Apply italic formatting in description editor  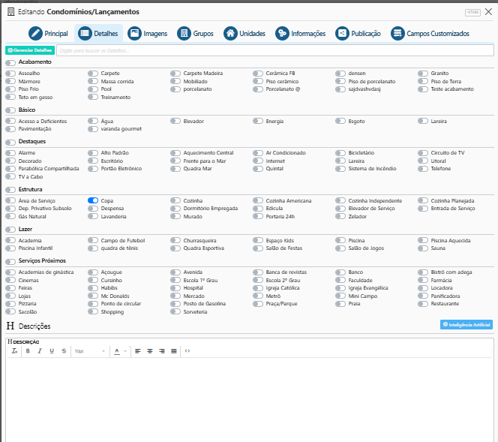39,350
